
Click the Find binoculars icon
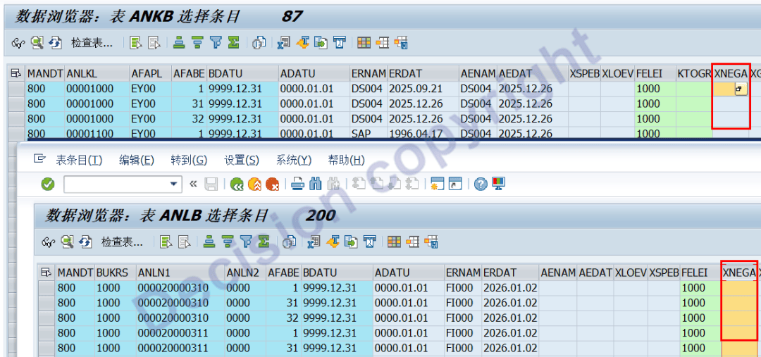click(x=316, y=184)
